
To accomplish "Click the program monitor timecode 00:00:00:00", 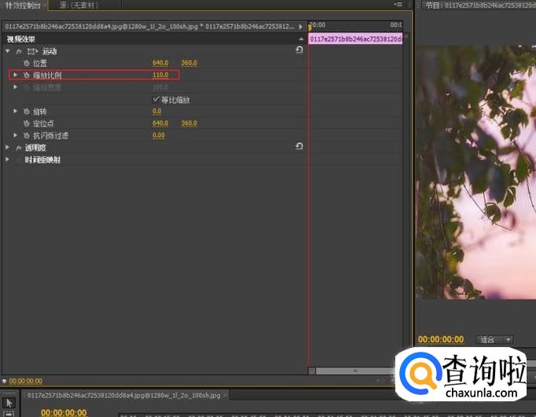I will [x=441, y=339].
